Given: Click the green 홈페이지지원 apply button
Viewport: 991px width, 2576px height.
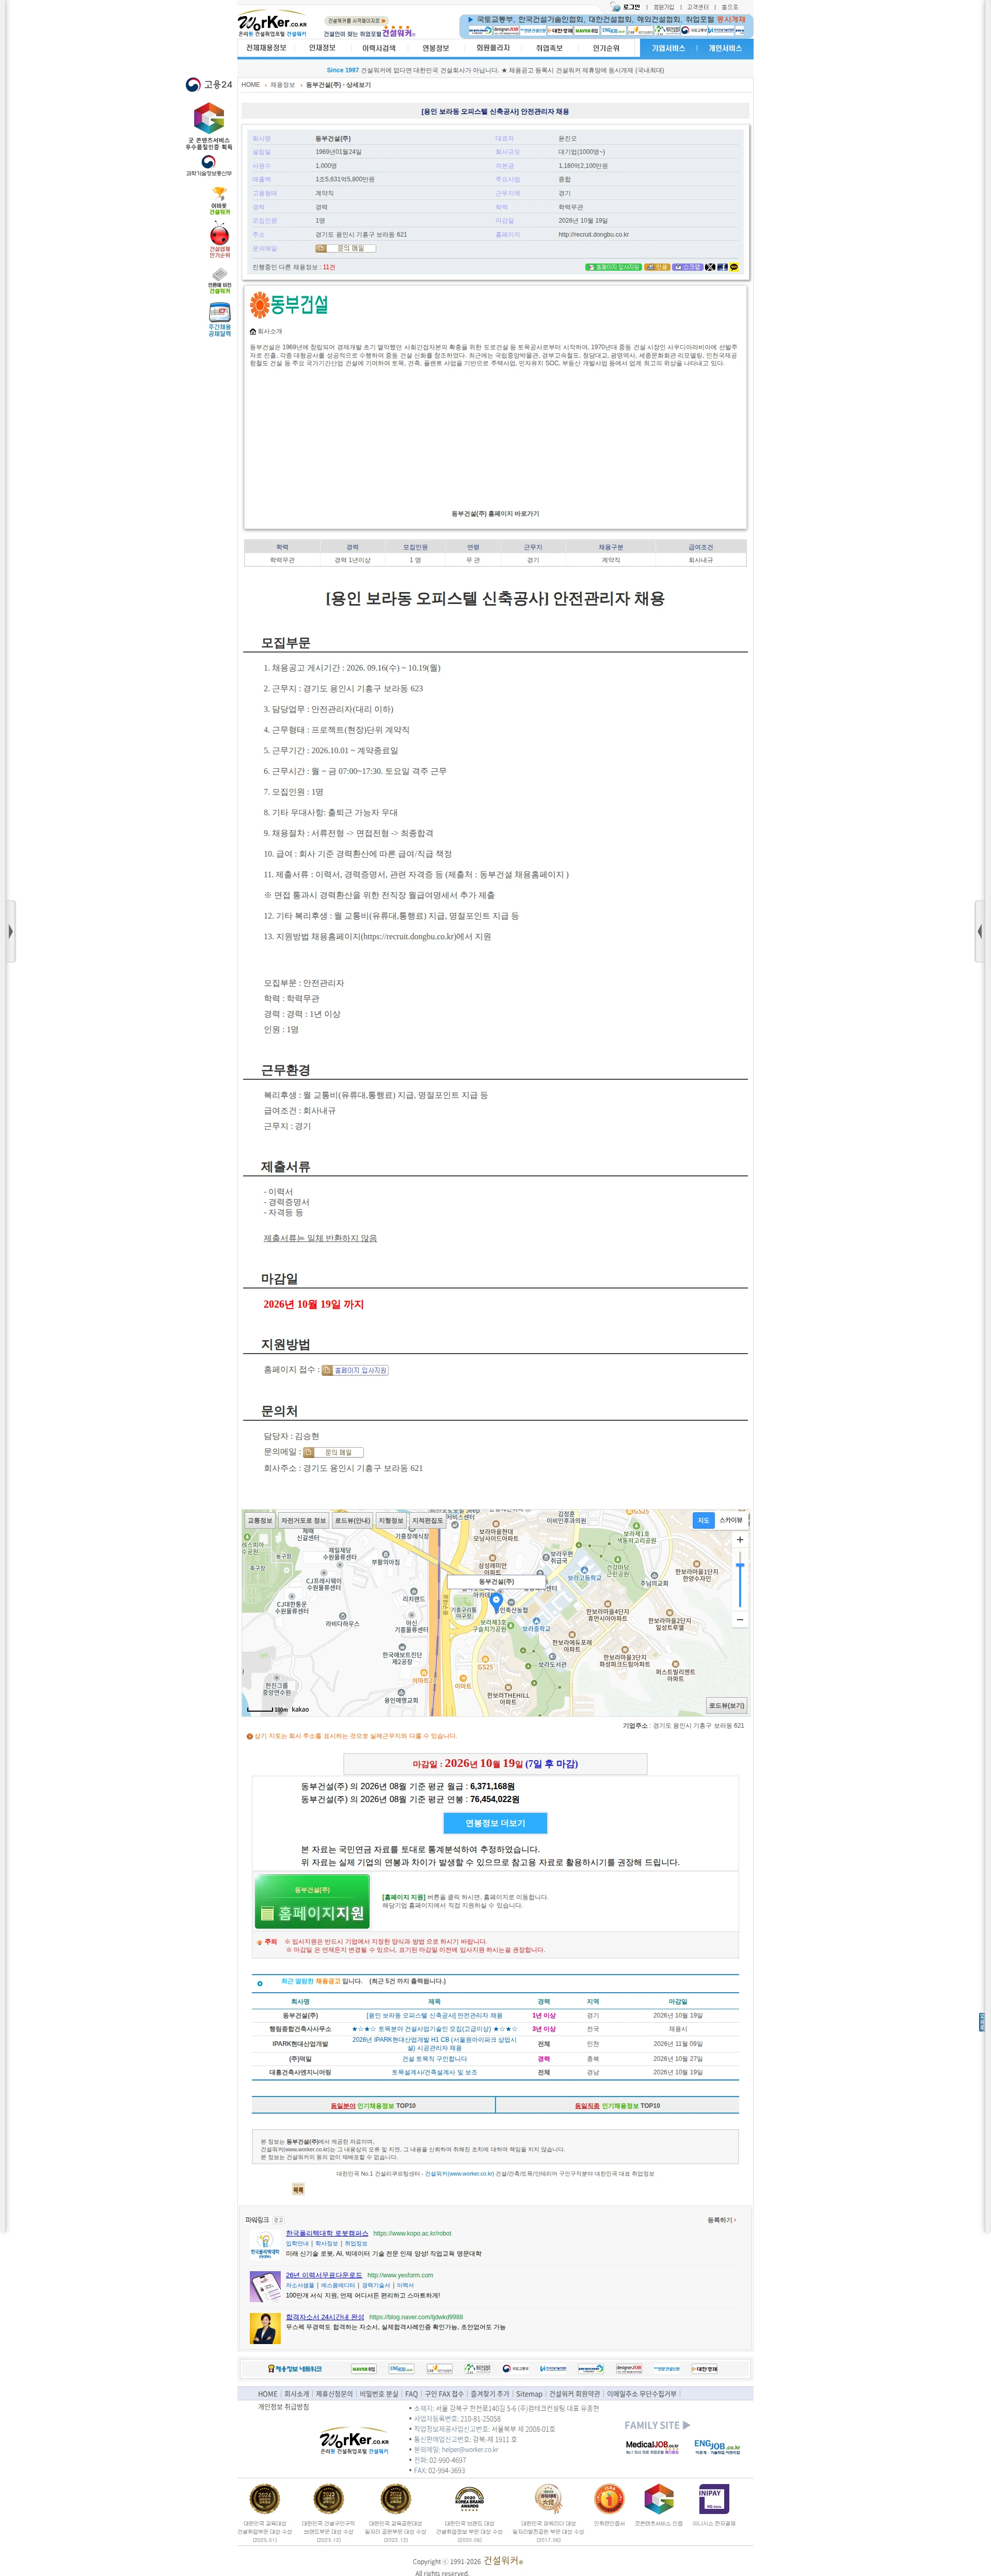Looking at the screenshot, I should [312, 1901].
